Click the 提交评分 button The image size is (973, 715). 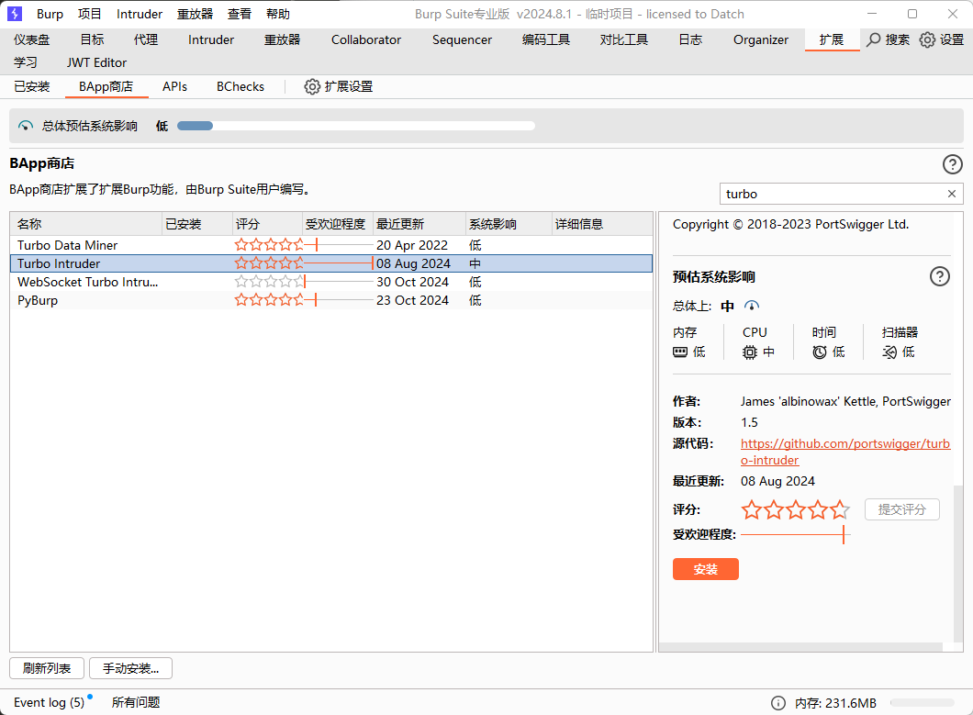coord(901,509)
